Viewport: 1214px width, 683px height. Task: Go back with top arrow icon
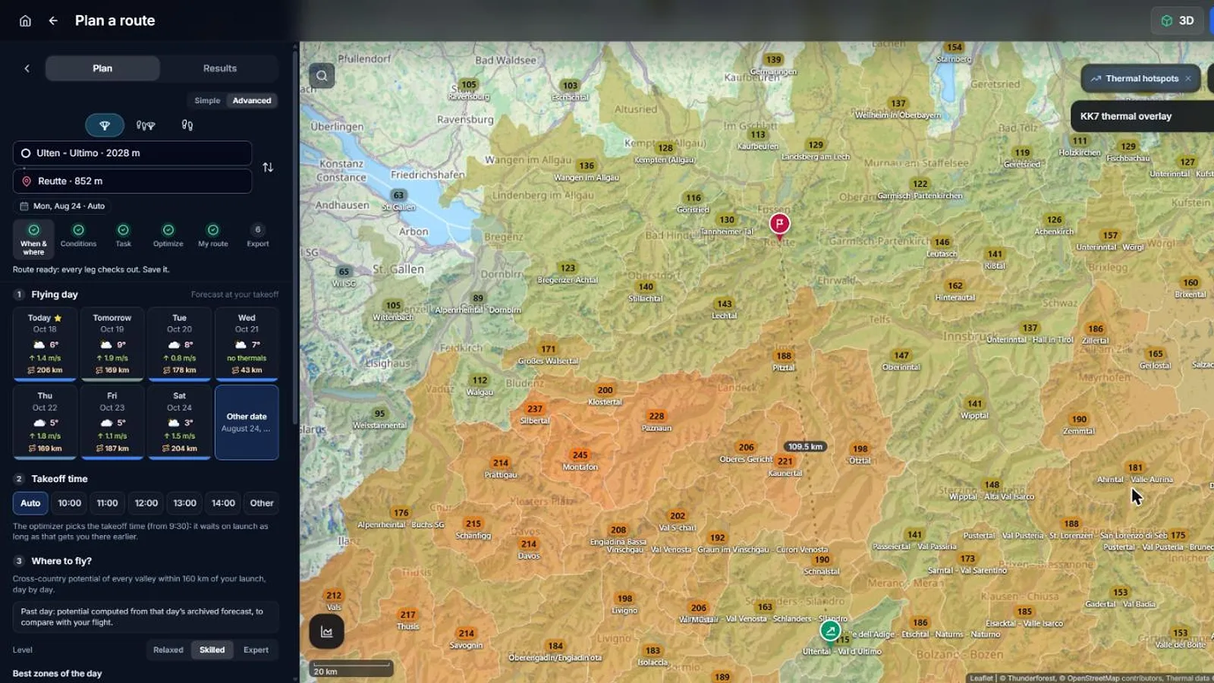pos(53,20)
